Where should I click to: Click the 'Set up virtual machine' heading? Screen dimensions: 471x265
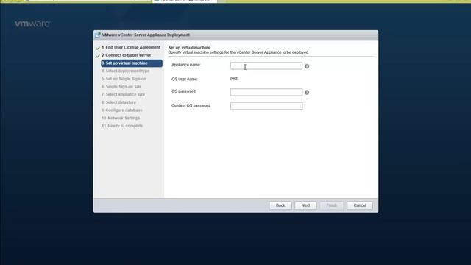coord(189,47)
